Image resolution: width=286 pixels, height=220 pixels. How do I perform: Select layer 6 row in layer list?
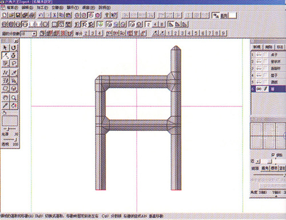point(268,89)
